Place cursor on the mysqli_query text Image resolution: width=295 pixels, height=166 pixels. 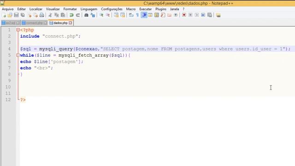(x=56, y=49)
